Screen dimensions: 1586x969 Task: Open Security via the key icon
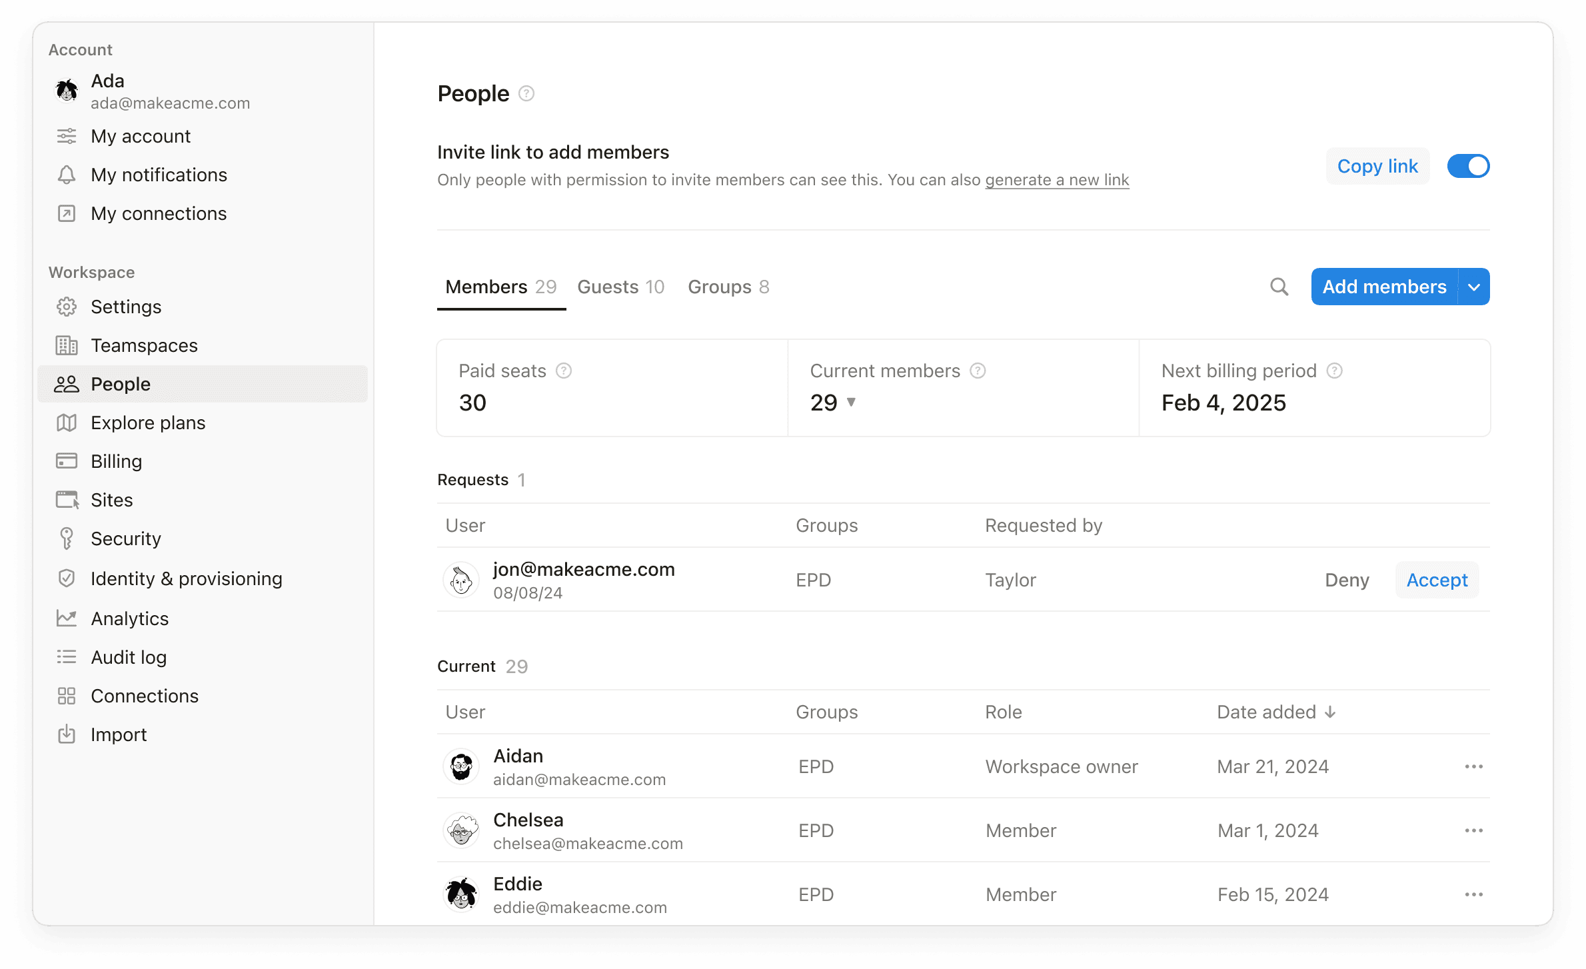pyautogui.click(x=67, y=538)
